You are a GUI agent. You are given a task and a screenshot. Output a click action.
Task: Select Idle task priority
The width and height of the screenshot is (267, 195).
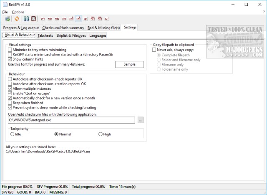tap(12, 134)
